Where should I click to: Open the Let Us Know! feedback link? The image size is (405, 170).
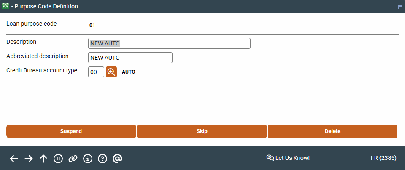288,158
